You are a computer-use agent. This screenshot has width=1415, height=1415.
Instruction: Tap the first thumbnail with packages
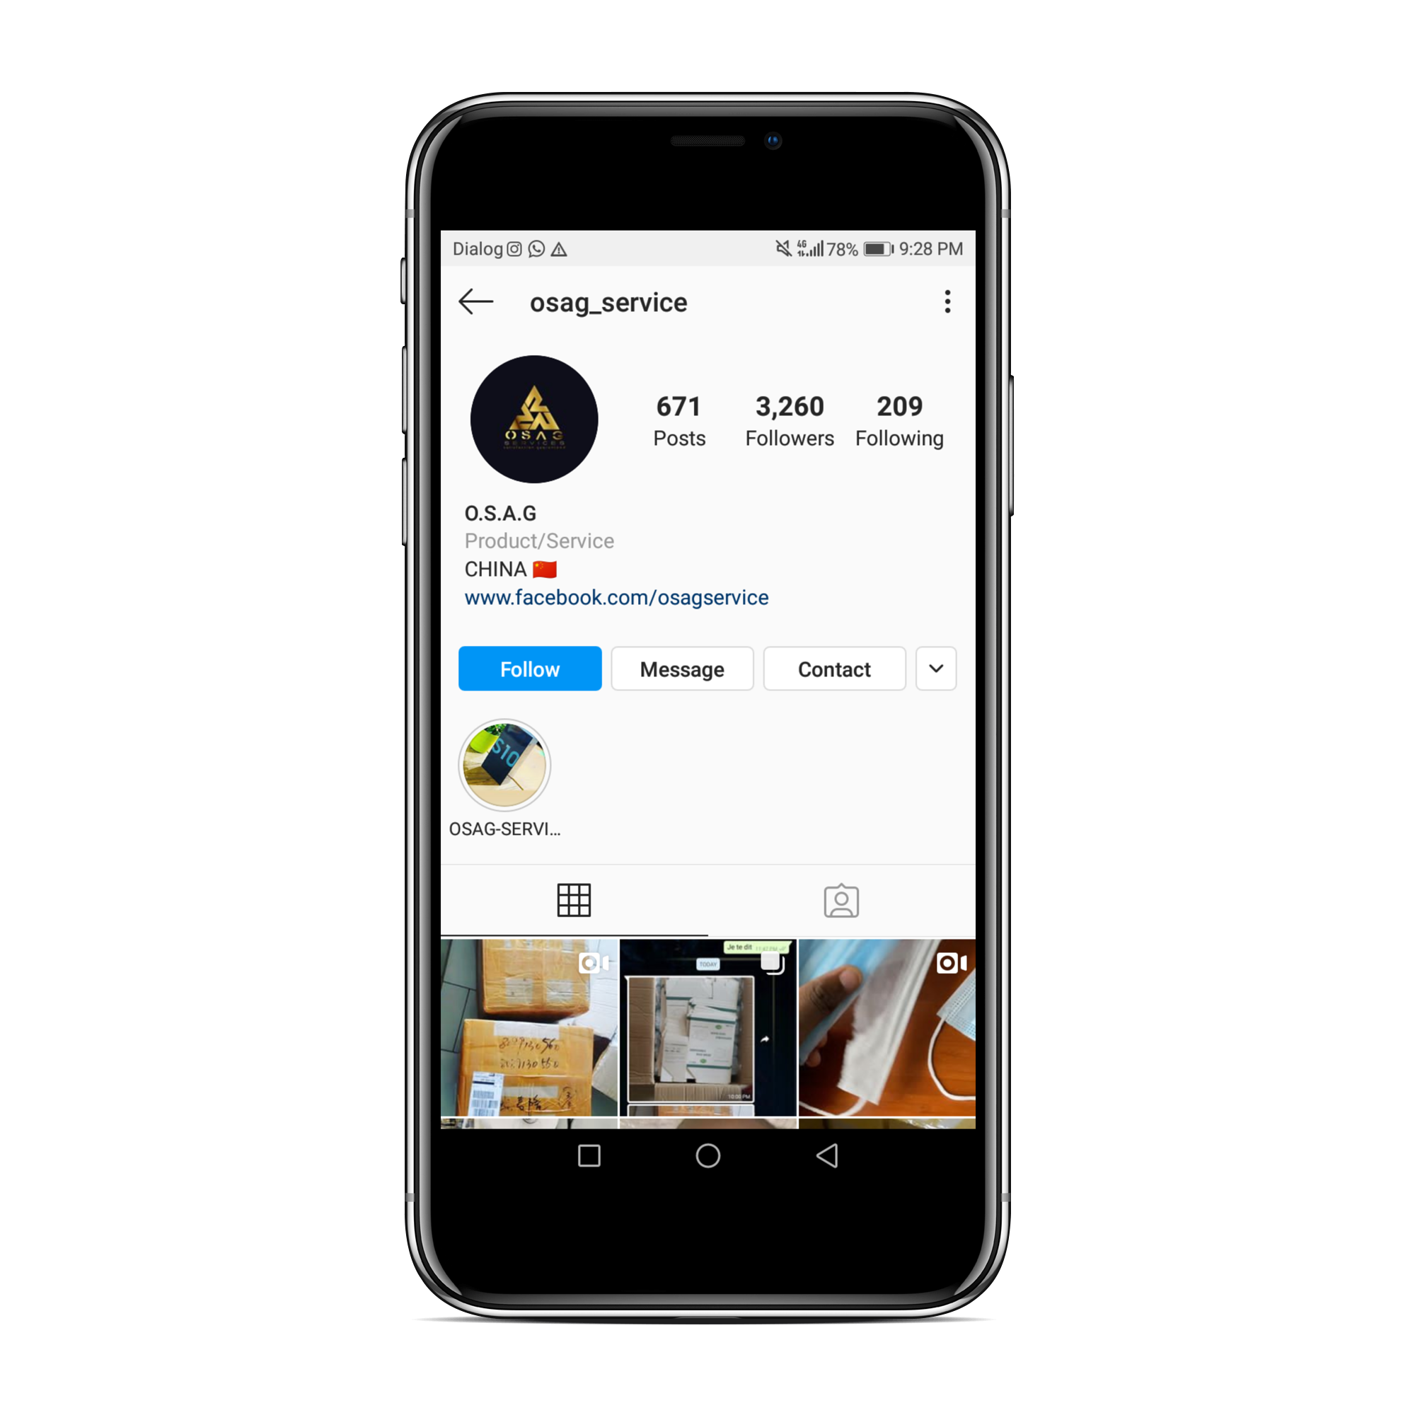pyautogui.click(x=530, y=1027)
